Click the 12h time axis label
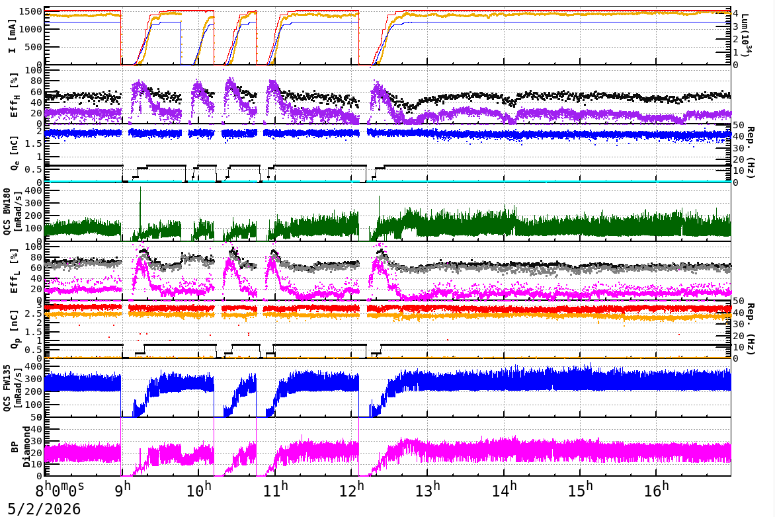The height and width of the screenshot is (517, 775). 352,489
